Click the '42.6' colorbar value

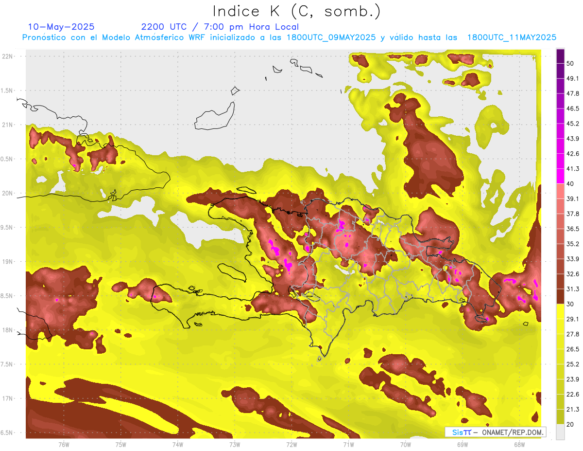[x=572, y=154]
